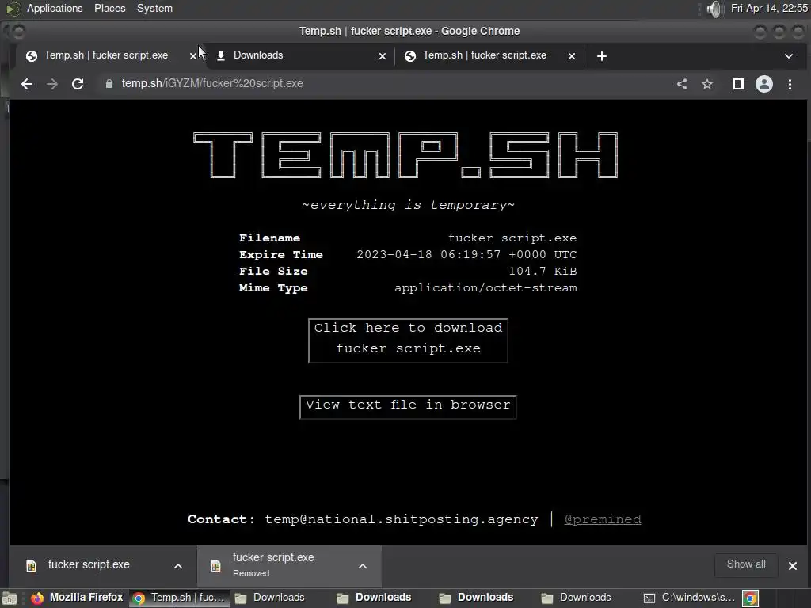Click the 104.7 KiB file size
The height and width of the screenshot is (608, 811).
[x=543, y=271]
